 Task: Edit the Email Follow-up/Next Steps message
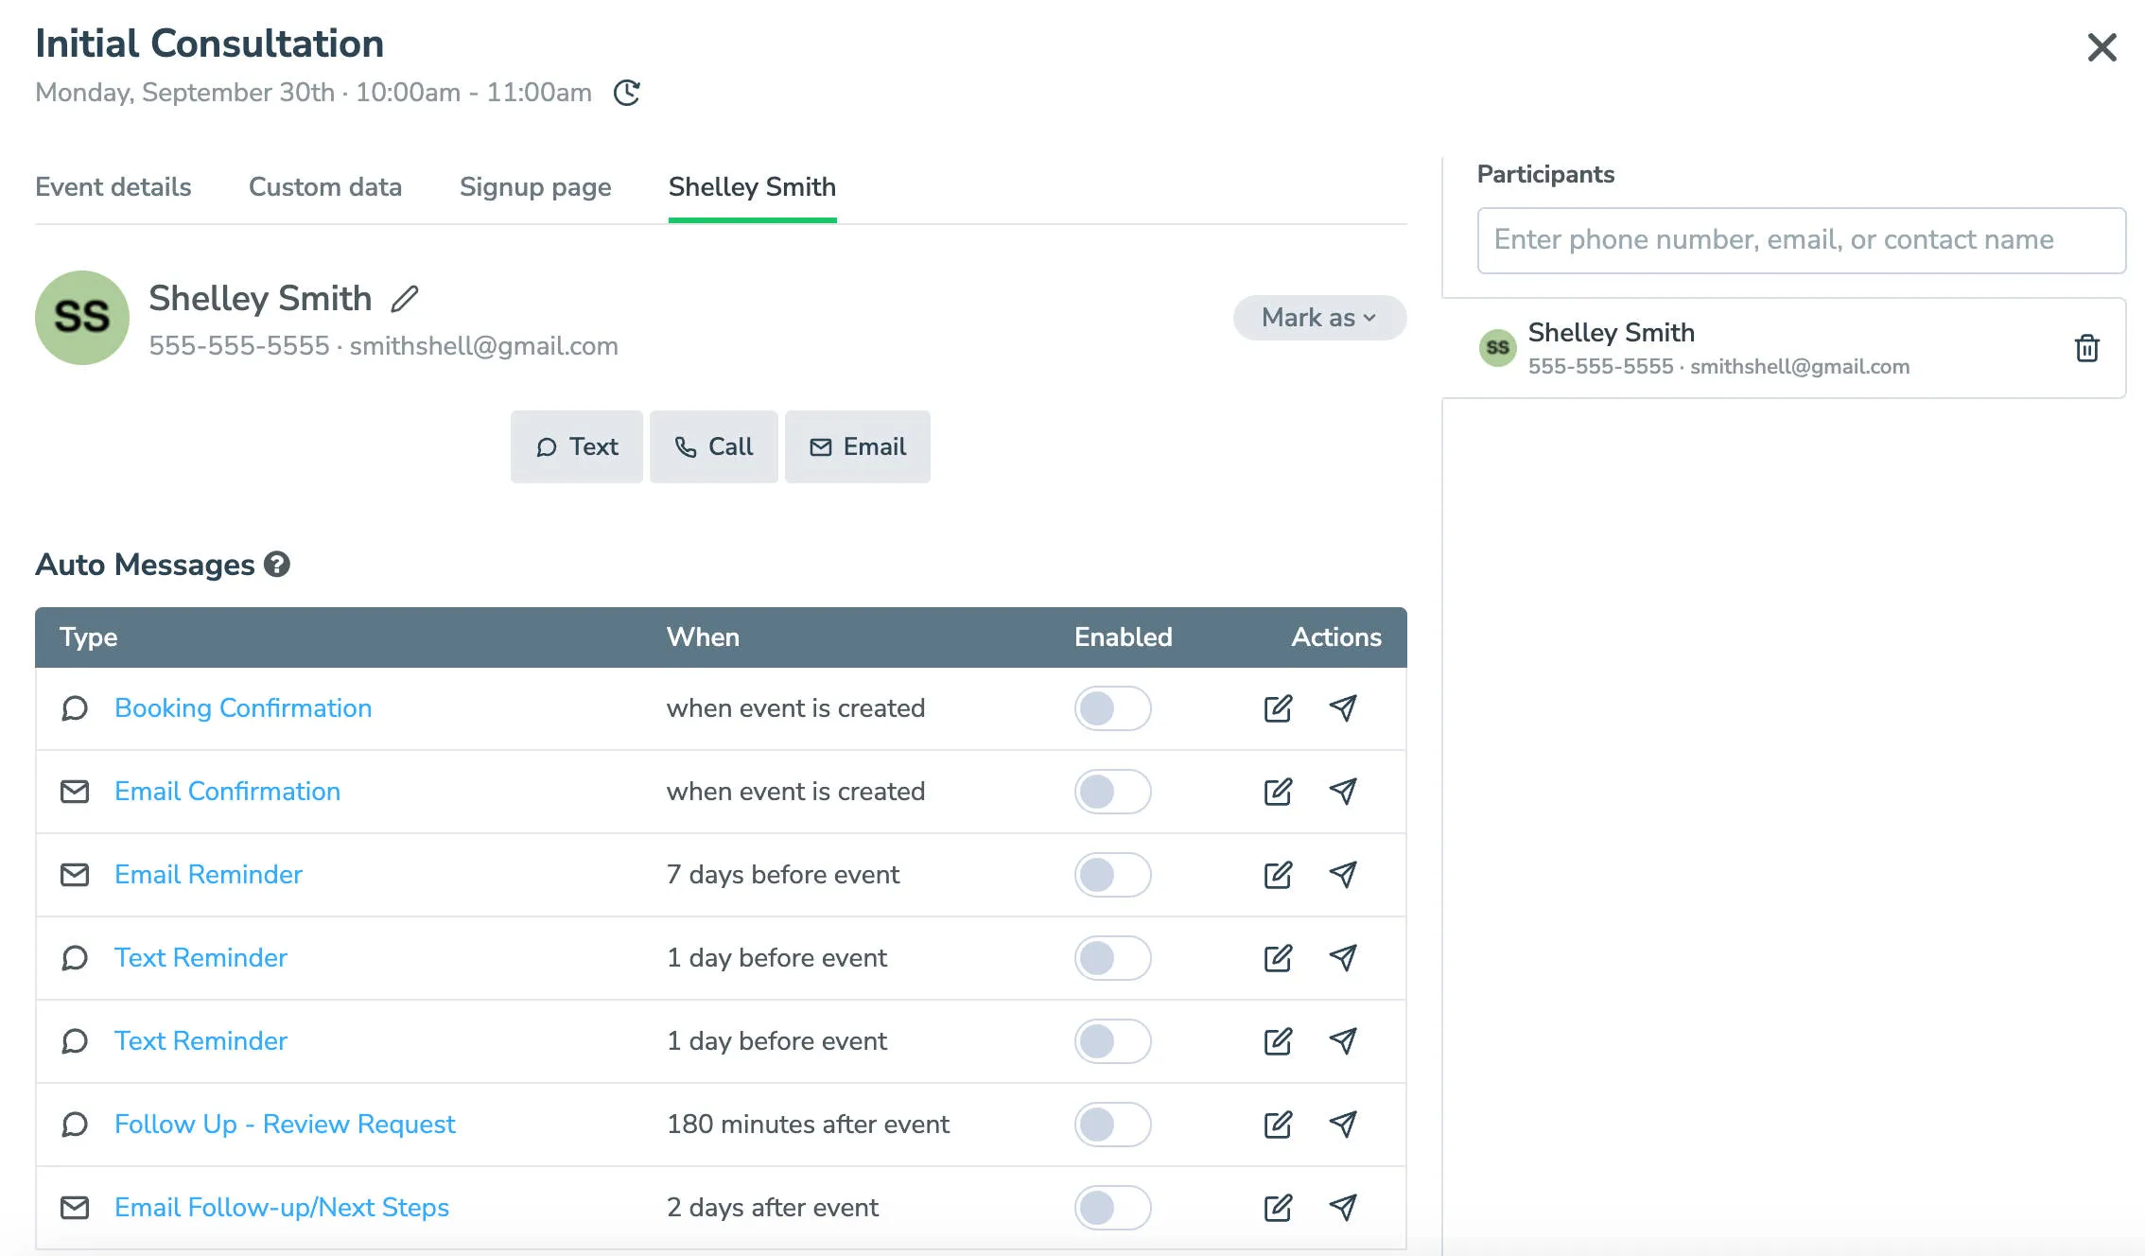[1278, 1207]
